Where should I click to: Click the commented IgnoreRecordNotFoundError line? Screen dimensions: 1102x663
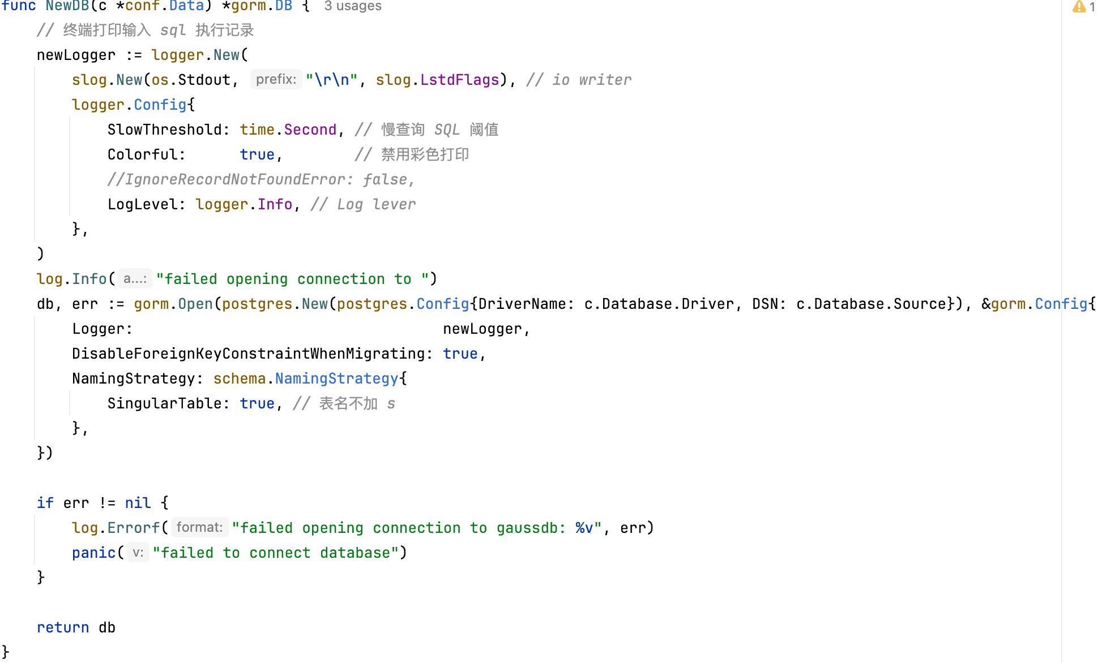pyautogui.click(x=261, y=179)
